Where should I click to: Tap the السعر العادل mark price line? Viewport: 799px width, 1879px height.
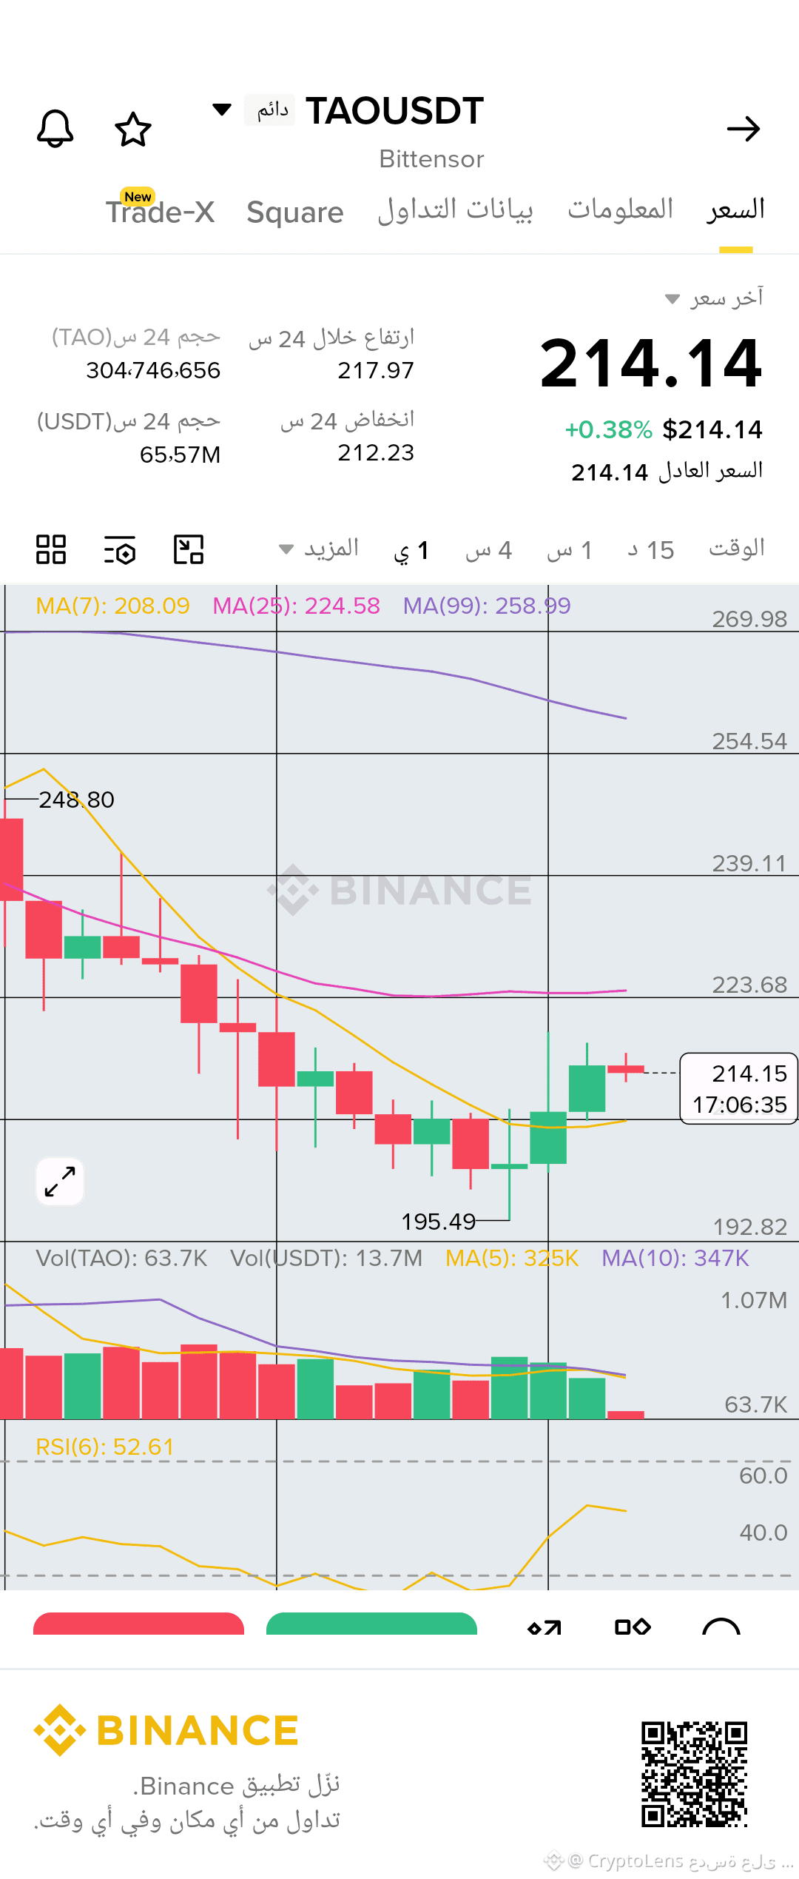coord(667,472)
